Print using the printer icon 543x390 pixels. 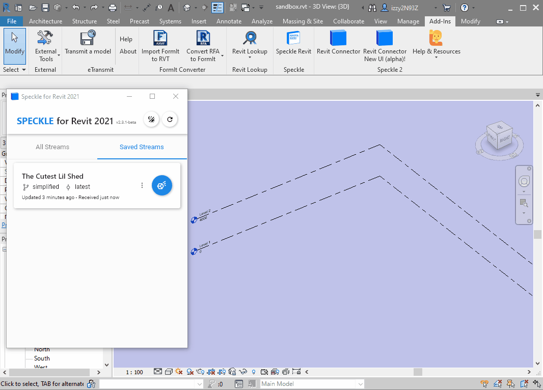(x=112, y=7)
